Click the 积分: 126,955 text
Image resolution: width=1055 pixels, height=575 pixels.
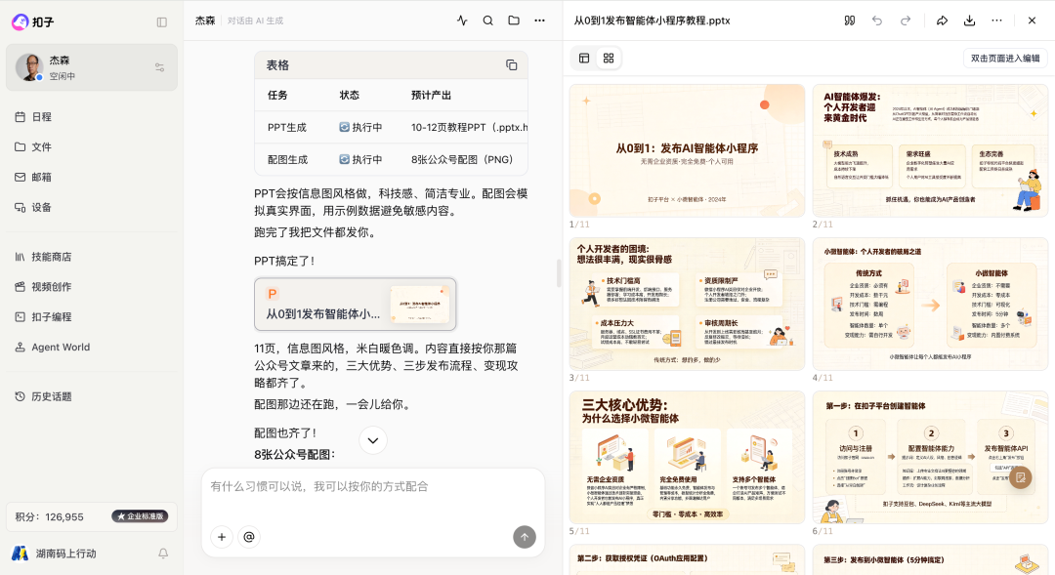coord(50,516)
